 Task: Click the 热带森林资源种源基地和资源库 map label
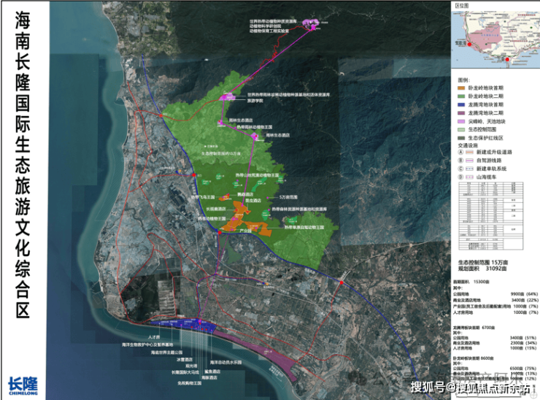pos(299,209)
